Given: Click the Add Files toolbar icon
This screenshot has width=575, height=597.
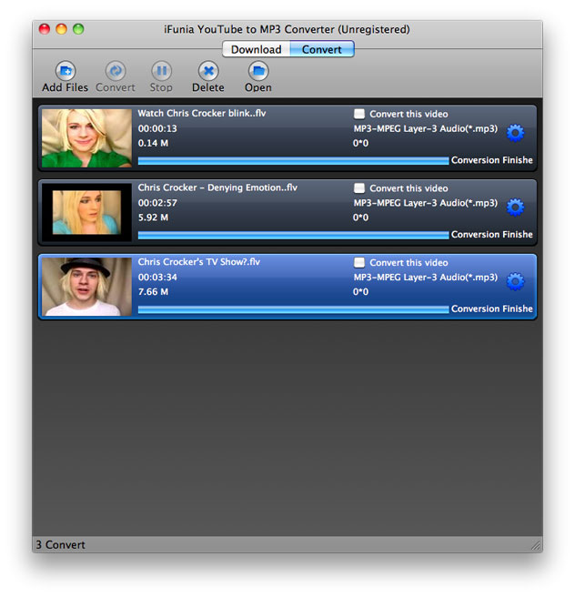Looking at the screenshot, I should [x=66, y=71].
